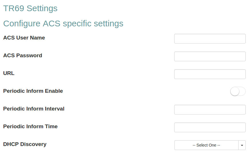Click the word "TR69" in the title

[x=14, y=8]
